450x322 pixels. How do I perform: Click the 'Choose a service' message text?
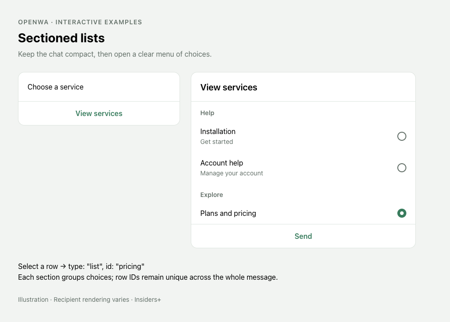pos(55,87)
